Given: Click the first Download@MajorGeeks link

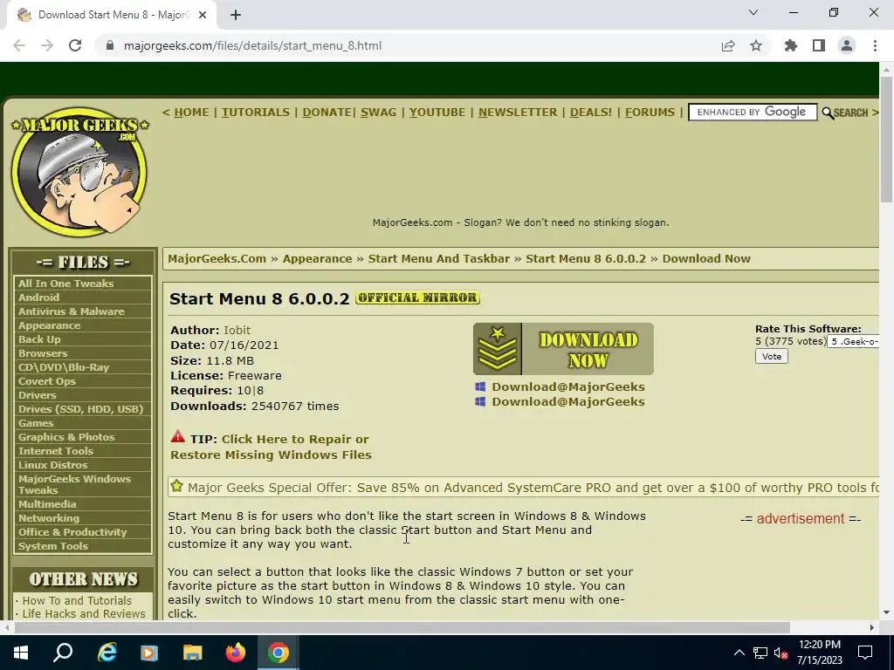Looking at the screenshot, I should pyautogui.click(x=568, y=386).
